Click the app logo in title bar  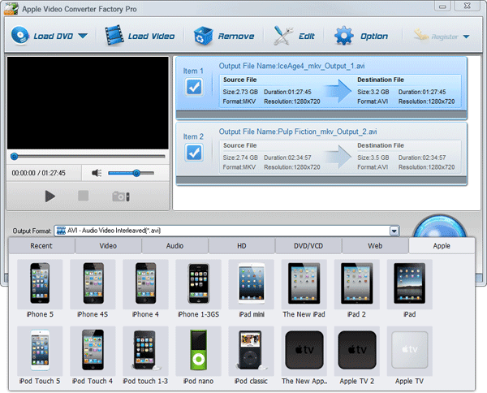point(11,8)
